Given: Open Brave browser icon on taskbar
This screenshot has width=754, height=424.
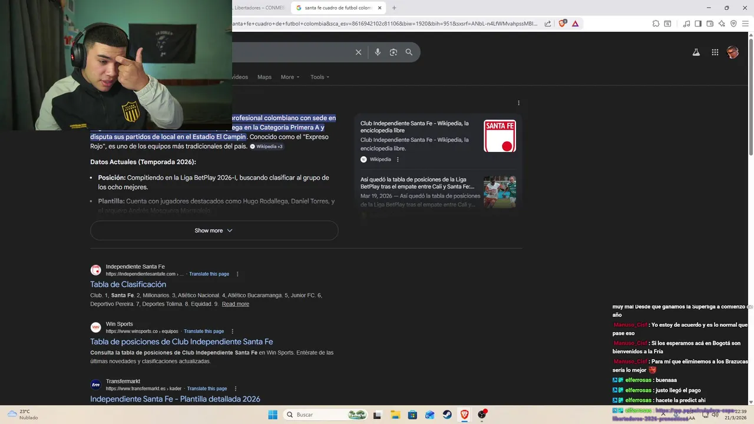Looking at the screenshot, I should pyautogui.click(x=465, y=415).
